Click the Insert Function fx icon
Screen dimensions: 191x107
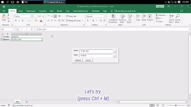[x=32, y=29]
